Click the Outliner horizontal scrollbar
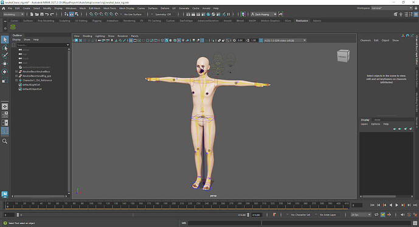The width and height of the screenshot is (419, 227). click(39, 196)
